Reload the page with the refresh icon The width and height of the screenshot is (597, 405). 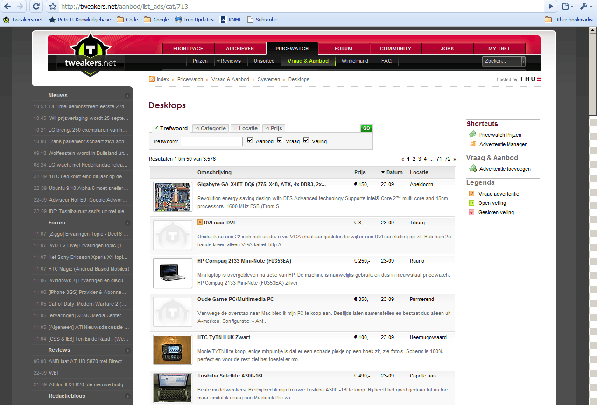(x=36, y=6)
